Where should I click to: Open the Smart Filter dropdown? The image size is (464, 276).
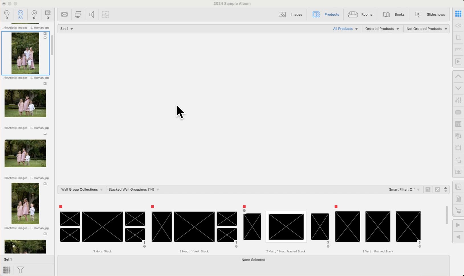coord(404,190)
